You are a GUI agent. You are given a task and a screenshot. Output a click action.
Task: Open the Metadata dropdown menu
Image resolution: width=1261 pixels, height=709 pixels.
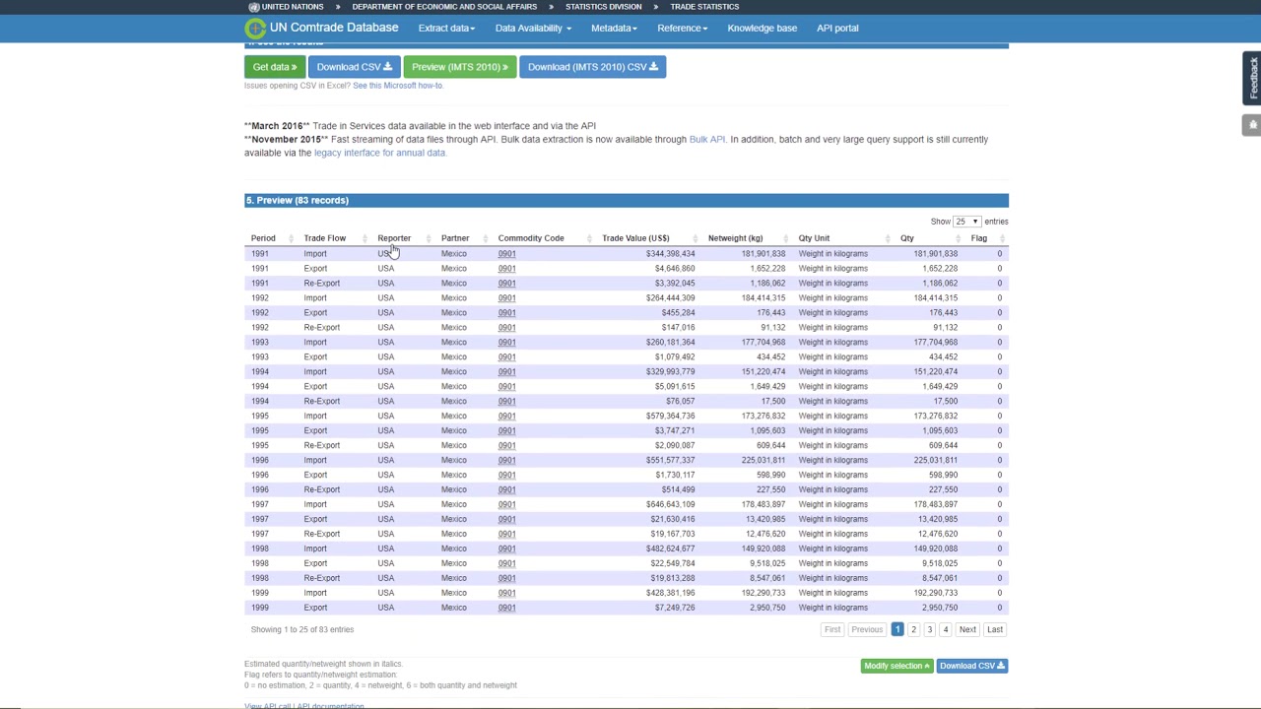[x=614, y=28]
